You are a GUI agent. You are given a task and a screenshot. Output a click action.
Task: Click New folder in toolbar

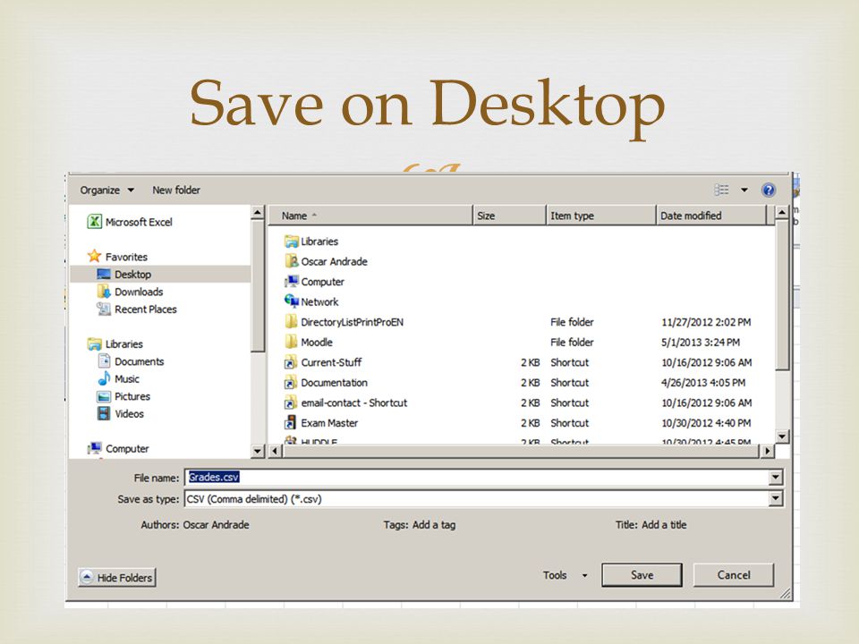(x=176, y=190)
